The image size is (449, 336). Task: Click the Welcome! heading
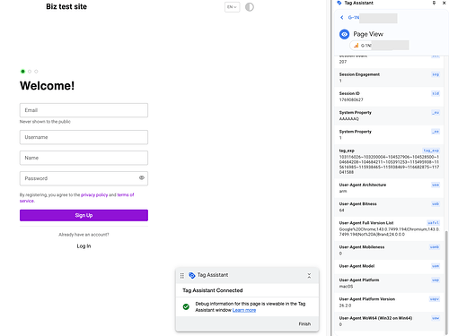pos(47,86)
